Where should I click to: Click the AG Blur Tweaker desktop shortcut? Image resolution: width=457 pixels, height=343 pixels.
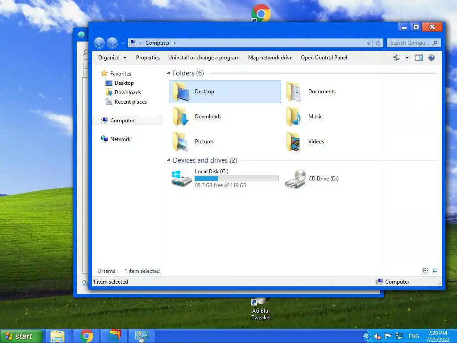tap(261, 310)
